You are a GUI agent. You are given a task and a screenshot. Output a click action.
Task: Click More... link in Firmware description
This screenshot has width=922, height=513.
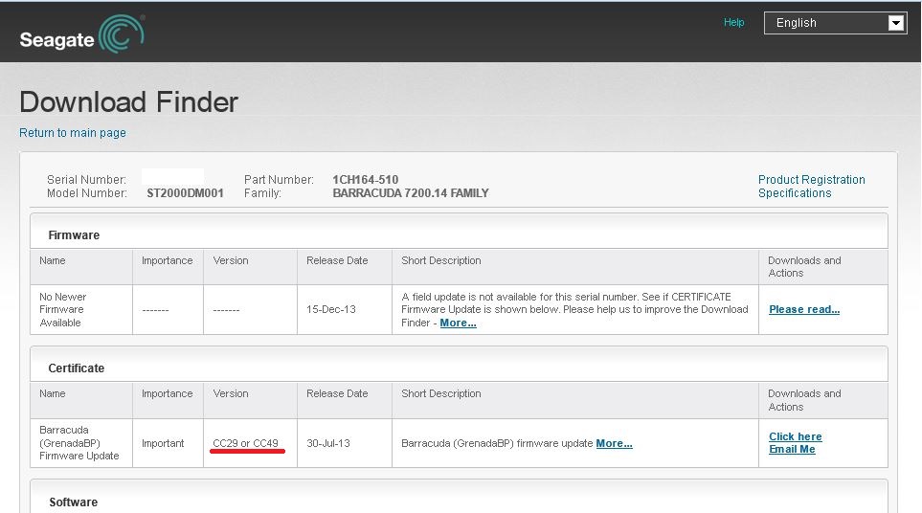coord(458,323)
